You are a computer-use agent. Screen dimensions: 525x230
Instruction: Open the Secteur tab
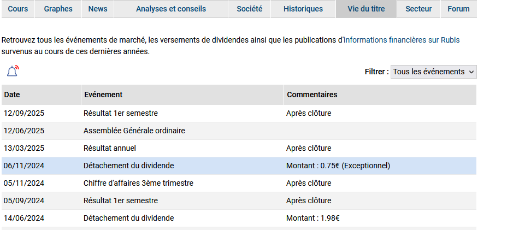tap(418, 9)
